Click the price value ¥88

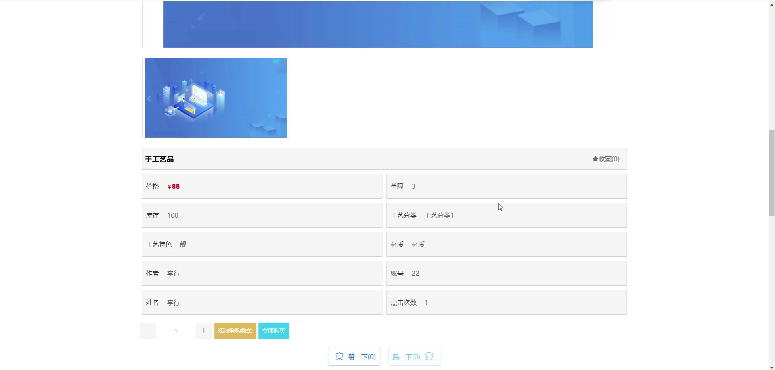point(174,186)
